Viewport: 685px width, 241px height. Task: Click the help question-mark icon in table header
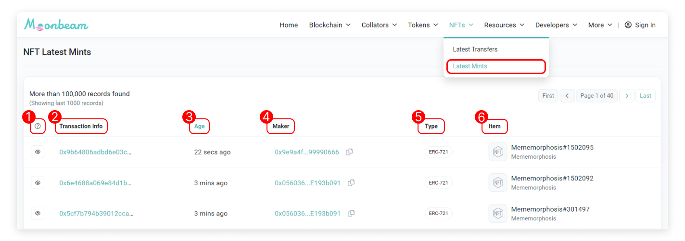pyautogui.click(x=38, y=127)
